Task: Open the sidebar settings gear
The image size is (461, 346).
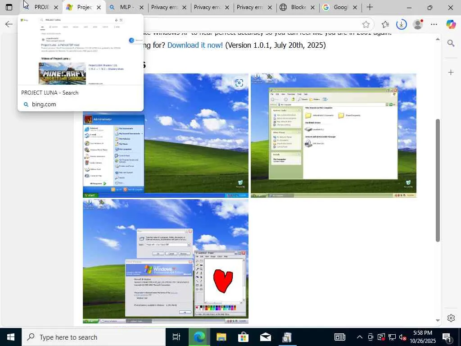Action: 451,318
